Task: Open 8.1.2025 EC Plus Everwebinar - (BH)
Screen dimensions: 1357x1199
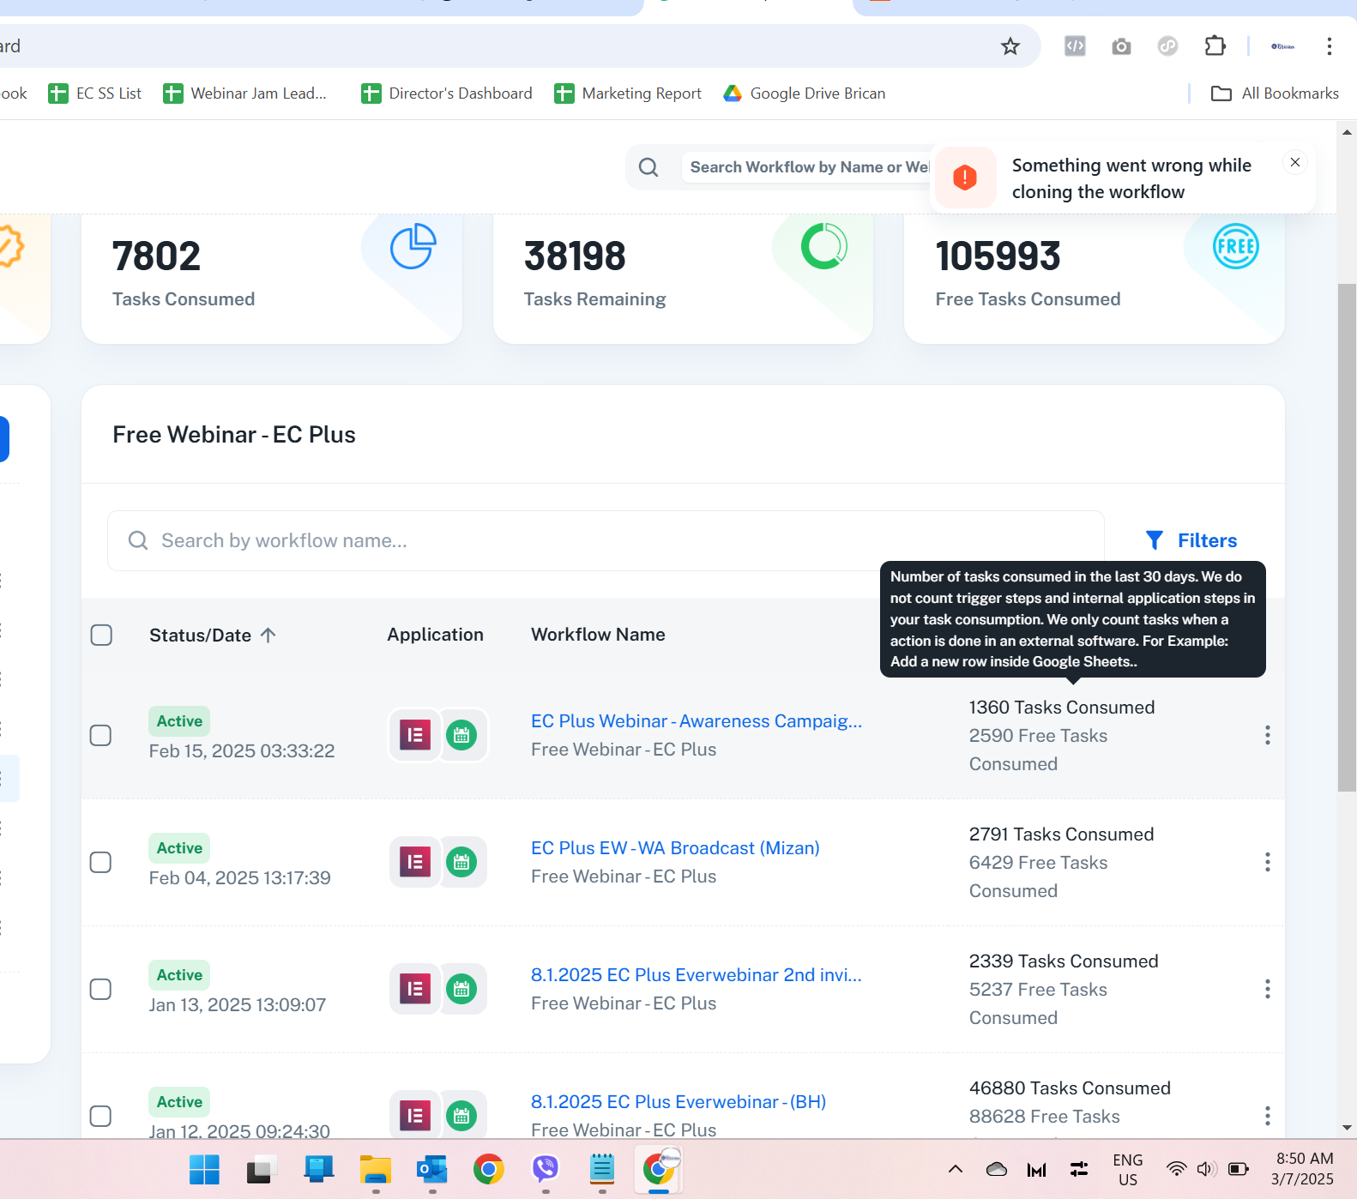Action: pyautogui.click(x=678, y=1102)
